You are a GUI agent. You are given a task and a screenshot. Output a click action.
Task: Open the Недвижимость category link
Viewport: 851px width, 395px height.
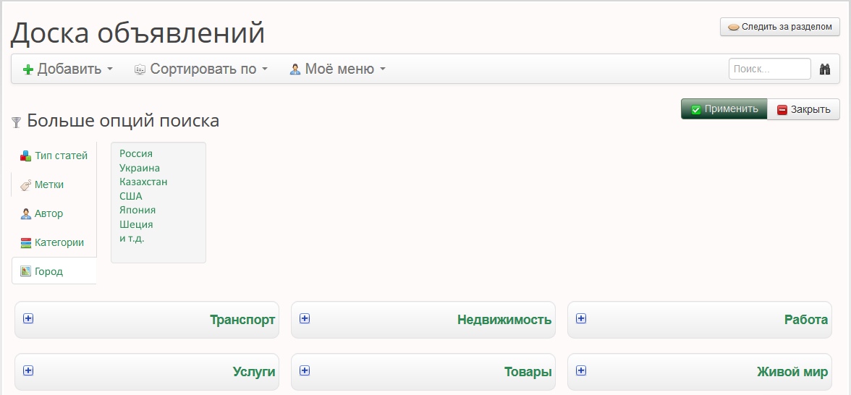click(504, 320)
